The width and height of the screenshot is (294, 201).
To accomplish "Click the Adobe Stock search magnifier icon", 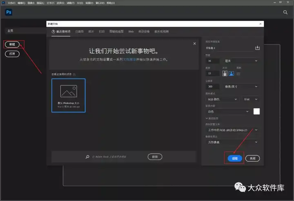I will (x=87, y=157).
